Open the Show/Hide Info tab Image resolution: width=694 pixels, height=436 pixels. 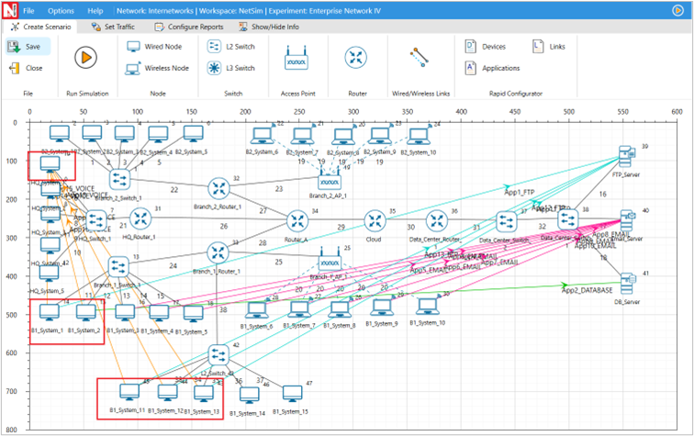tap(268, 27)
